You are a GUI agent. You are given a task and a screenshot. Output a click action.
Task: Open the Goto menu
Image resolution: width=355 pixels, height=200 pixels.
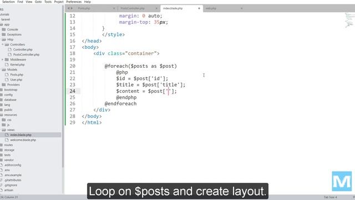[38, 2]
